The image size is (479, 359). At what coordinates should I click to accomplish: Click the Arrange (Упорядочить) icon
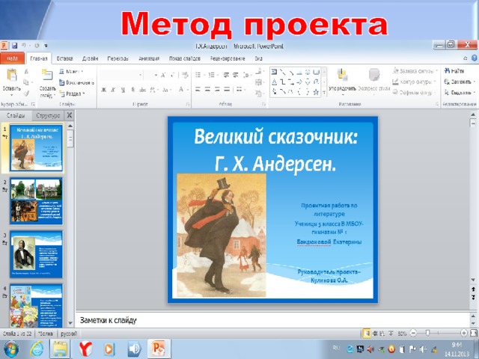[x=342, y=75]
